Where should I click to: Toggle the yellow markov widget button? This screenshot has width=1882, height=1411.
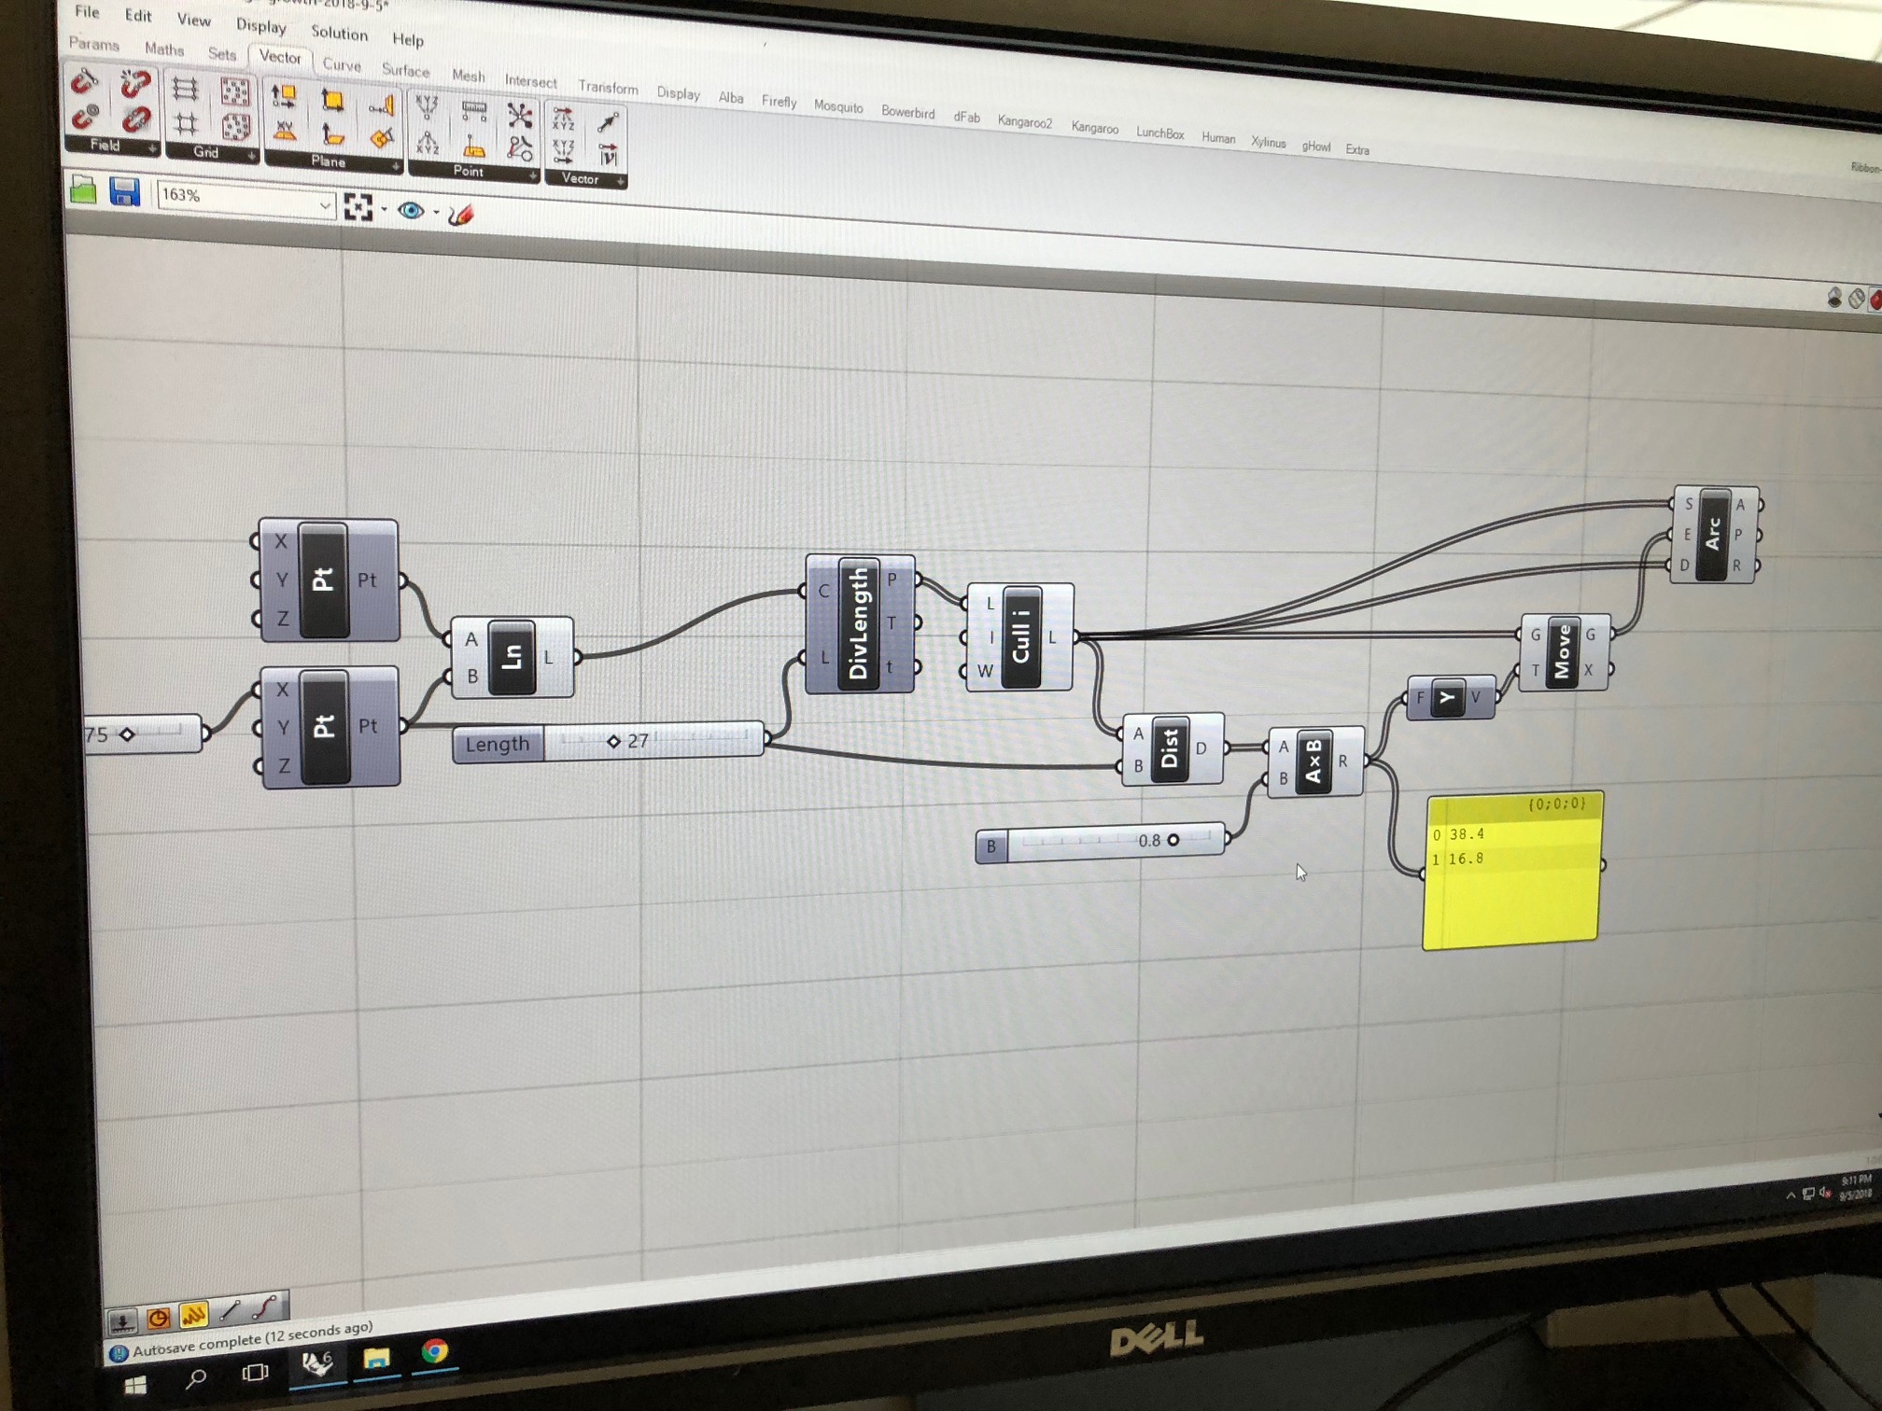[x=193, y=1315]
